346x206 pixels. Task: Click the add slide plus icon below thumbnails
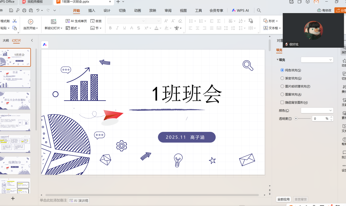pos(13,198)
